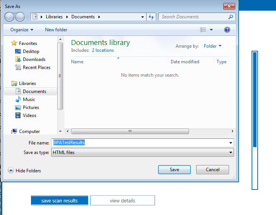
Task: Click the blue vertical scrollbar in background window
Action: (x=255, y=99)
